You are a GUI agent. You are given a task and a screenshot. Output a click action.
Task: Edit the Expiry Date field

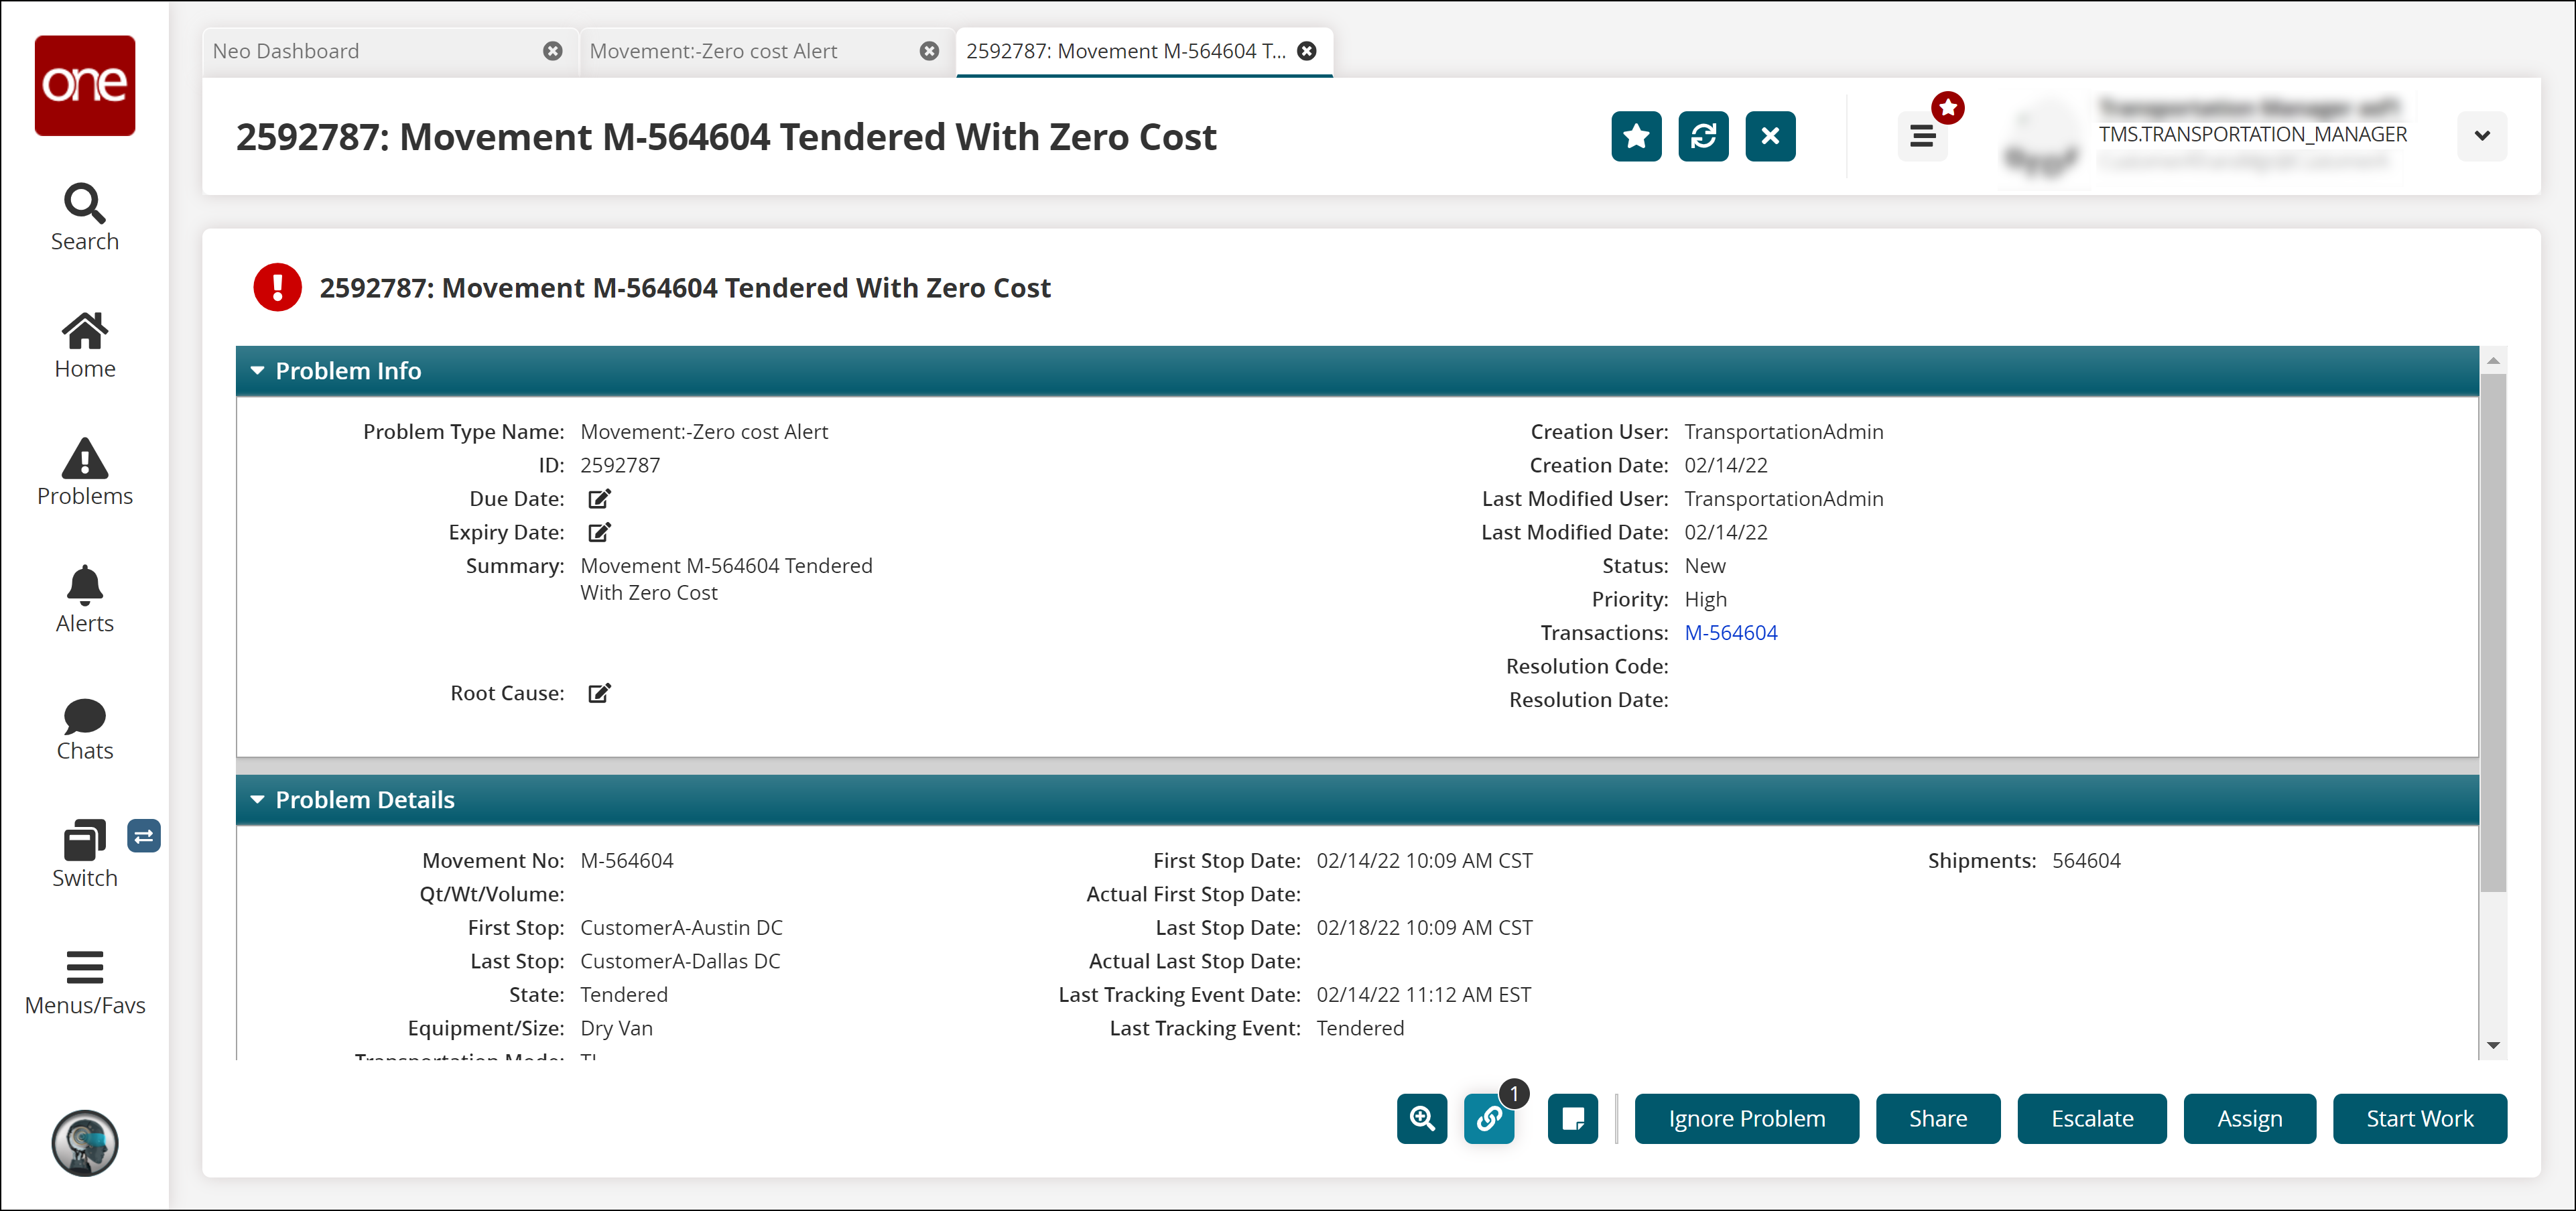[598, 532]
